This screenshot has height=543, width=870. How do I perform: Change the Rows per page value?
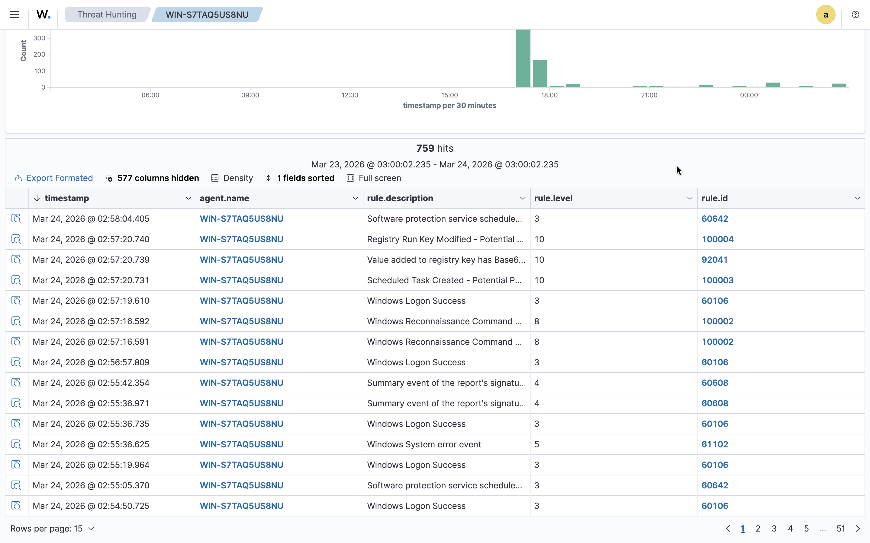52,528
